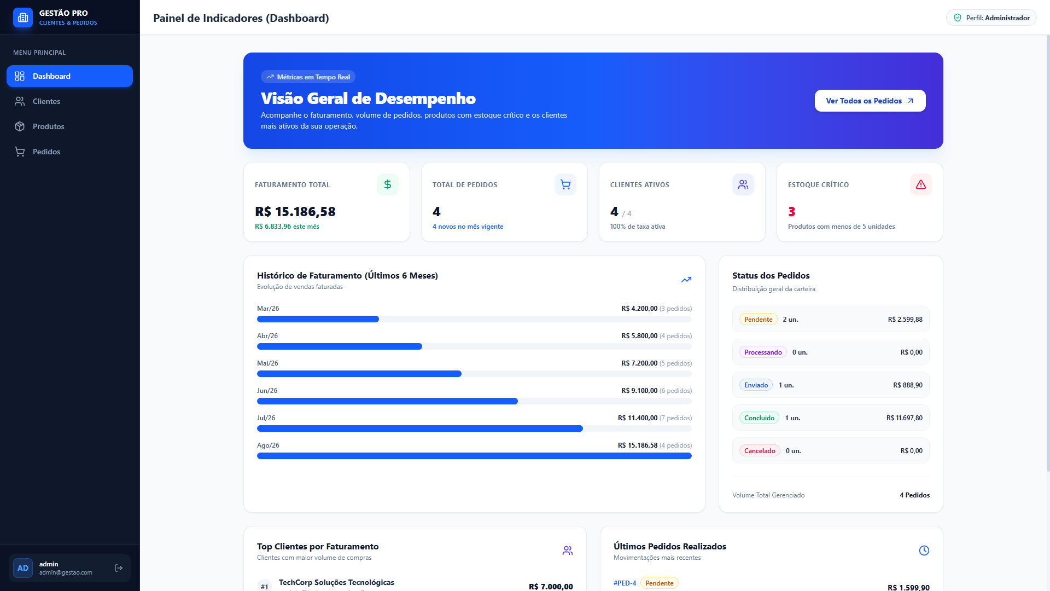Viewport: 1050px width, 591px height.
Task: Click Ver Todos os Pedidos button
Action: point(870,101)
